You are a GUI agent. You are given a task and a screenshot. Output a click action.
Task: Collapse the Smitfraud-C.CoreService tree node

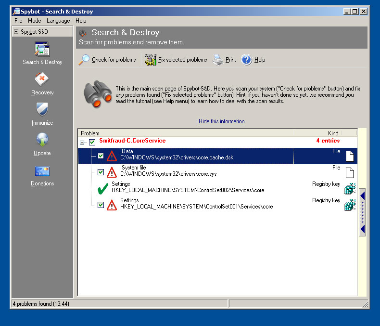82,143
